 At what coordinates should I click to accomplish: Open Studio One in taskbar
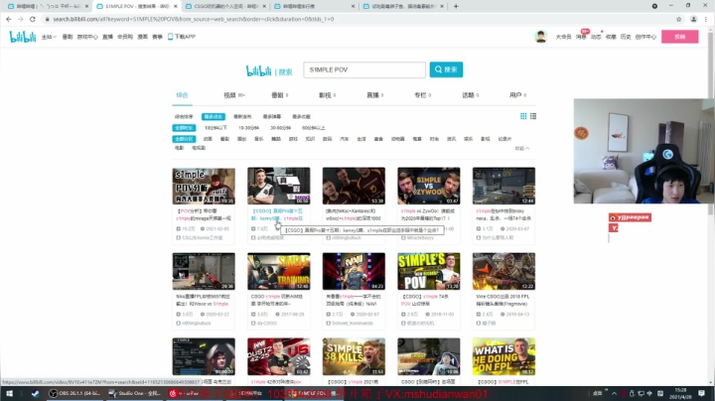pyautogui.click(x=134, y=393)
